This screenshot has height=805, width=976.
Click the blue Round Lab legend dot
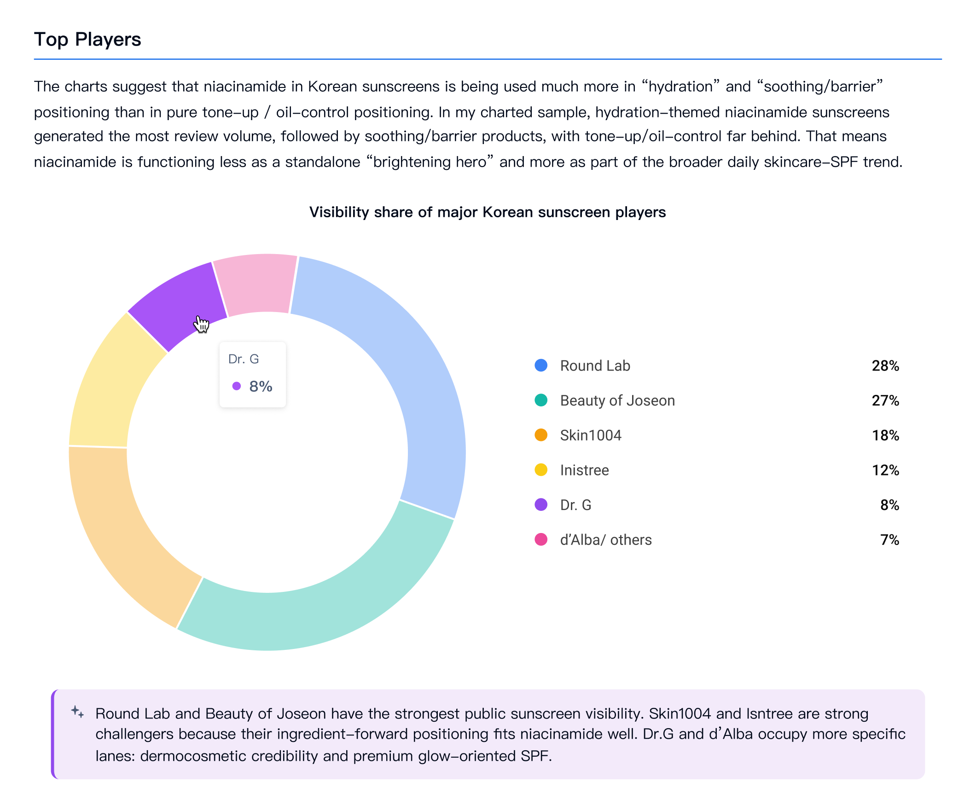point(541,365)
